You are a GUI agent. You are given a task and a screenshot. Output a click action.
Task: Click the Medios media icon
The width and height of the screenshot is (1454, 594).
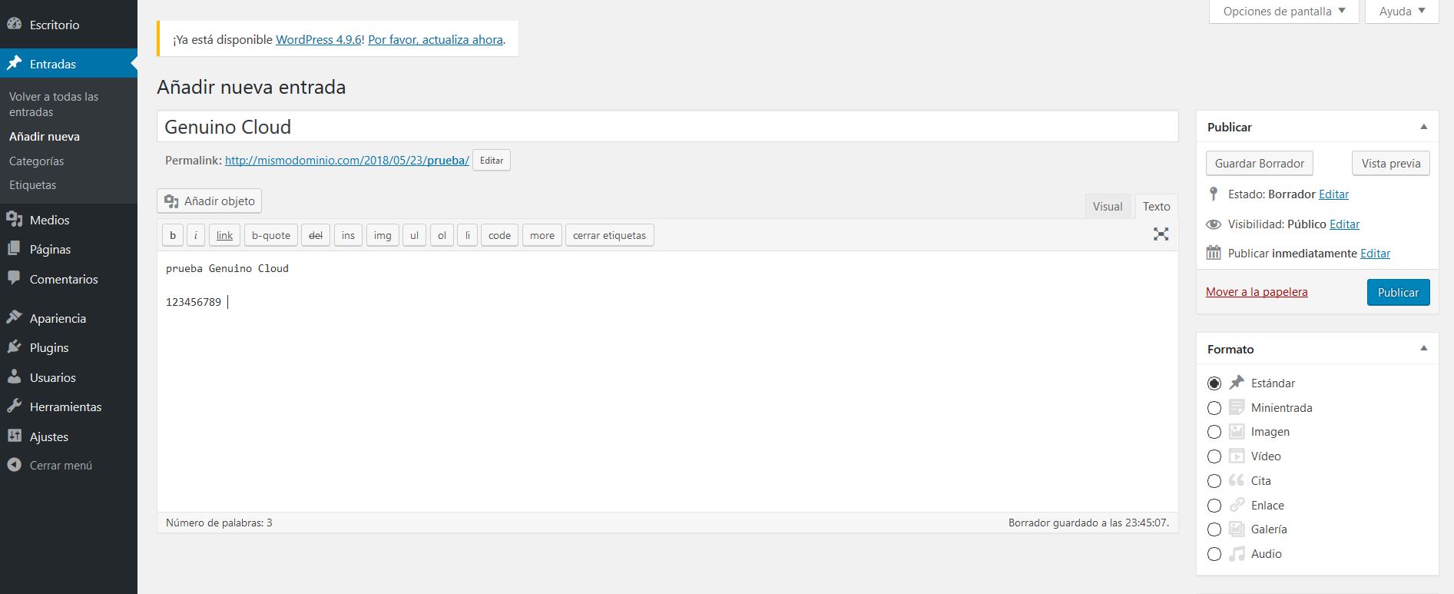click(x=14, y=220)
